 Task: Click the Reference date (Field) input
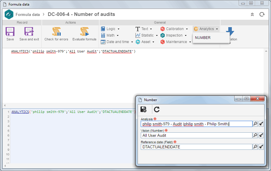pyautogui.click(x=196, y=147)
